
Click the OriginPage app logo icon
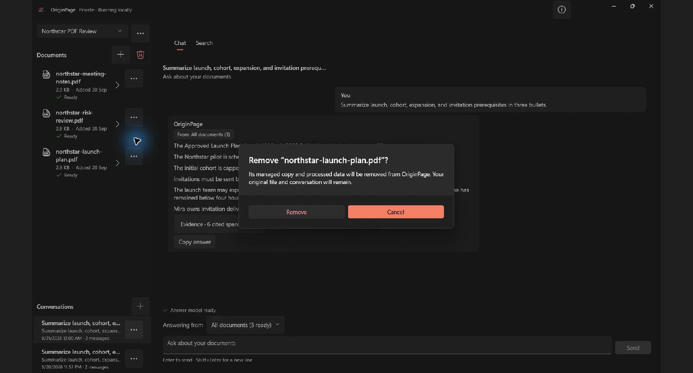point(41,10)
